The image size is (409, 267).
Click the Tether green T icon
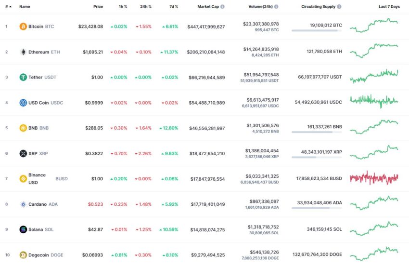coord(23,77)
